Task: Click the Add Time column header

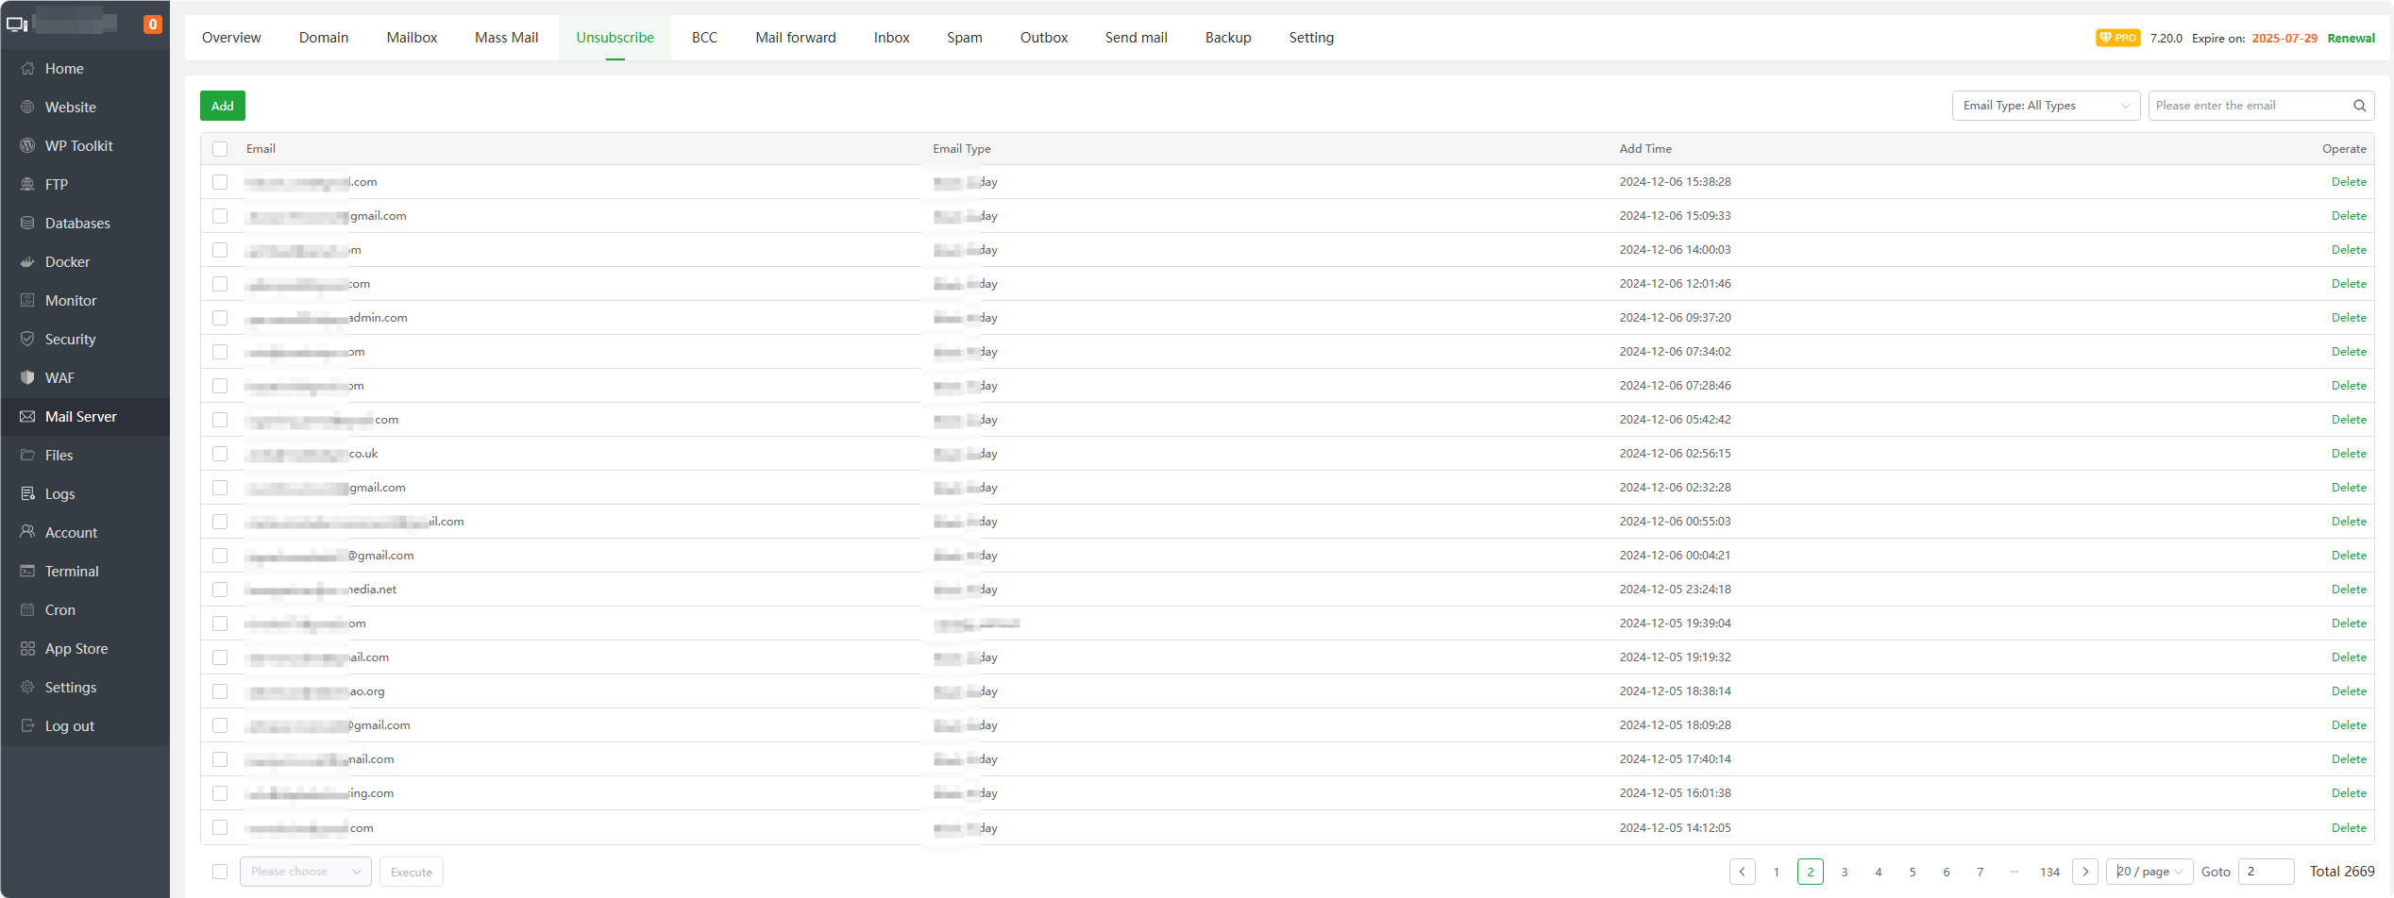Action: click(x=1645, y=149)
